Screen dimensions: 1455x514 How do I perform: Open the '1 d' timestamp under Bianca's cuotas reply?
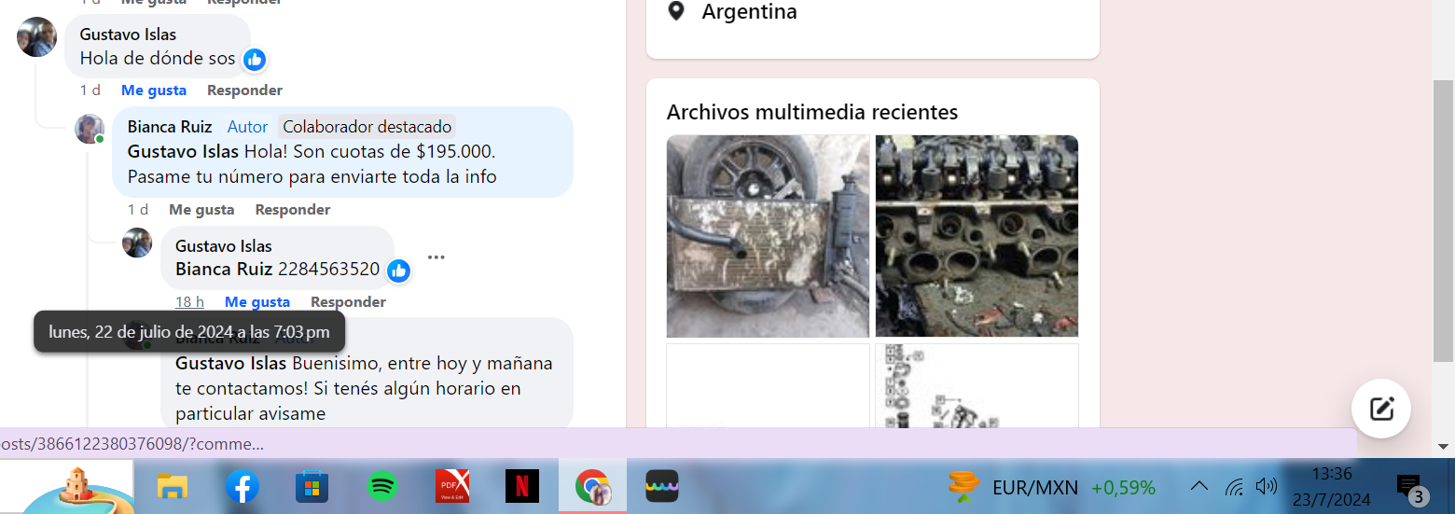(x=138, y=210)
